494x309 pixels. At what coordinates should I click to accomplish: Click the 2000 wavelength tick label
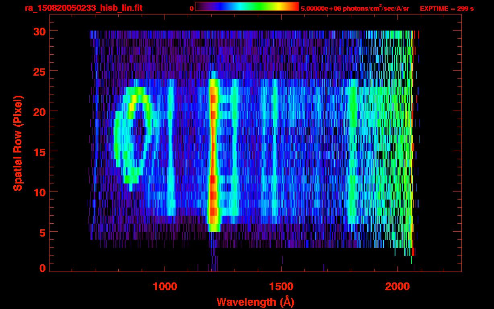coord(398,286)
